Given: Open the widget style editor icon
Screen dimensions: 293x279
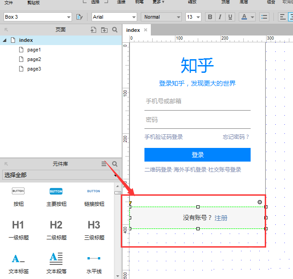Looking at the screenshot, I should pyautogui.click(x=79, y=17).
